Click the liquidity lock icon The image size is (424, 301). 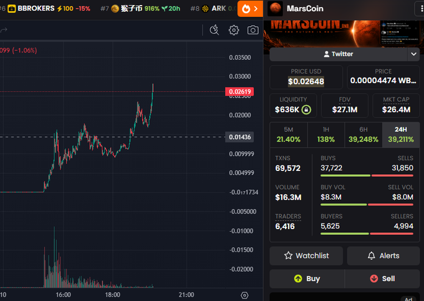coord(306,109)
